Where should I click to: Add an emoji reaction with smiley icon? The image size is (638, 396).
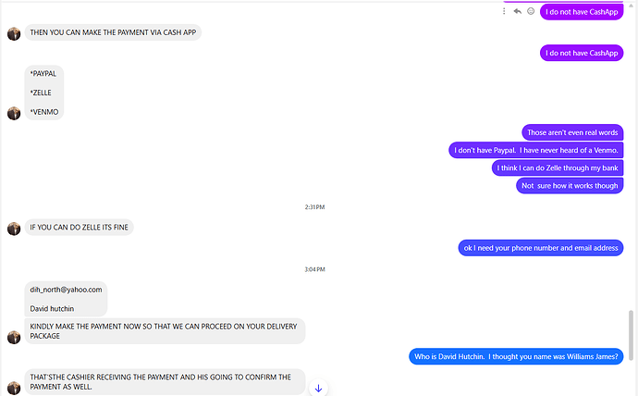tap(531, 11)
